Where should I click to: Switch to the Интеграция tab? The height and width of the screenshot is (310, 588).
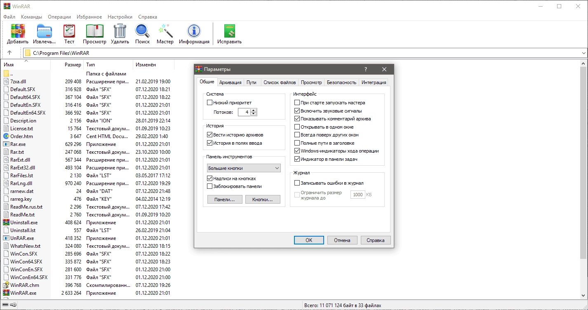coord(374,82)
